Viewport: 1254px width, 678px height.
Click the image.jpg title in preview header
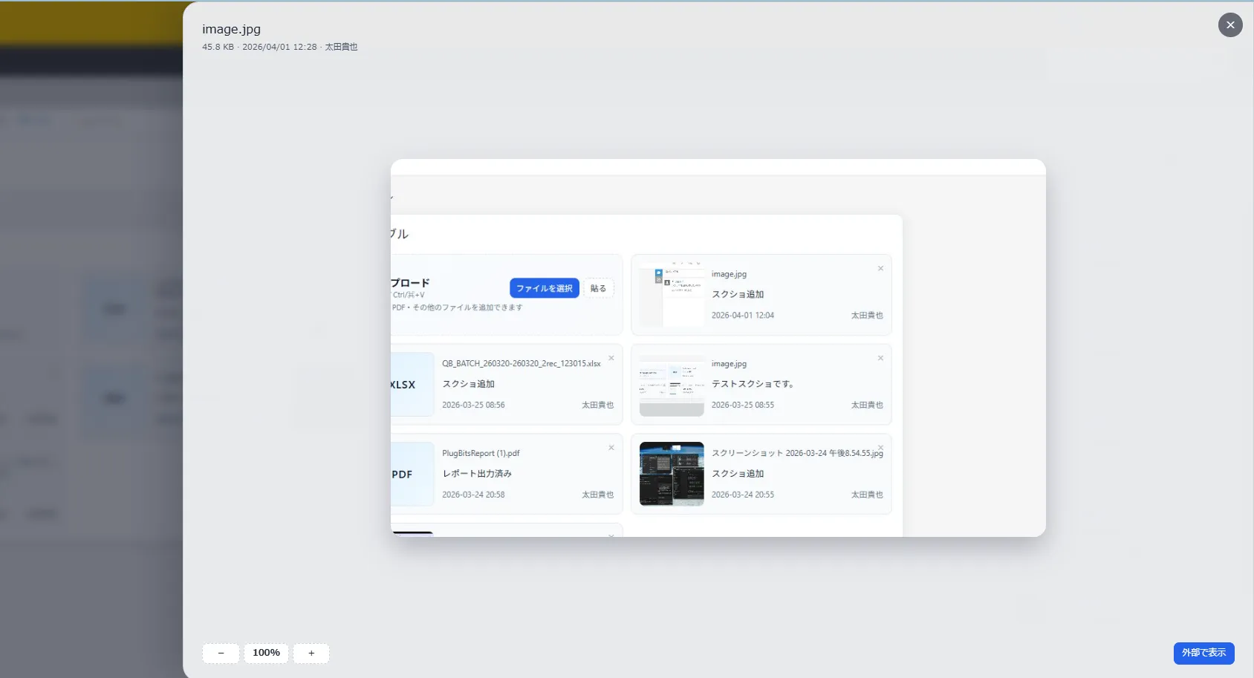point(231,30)
